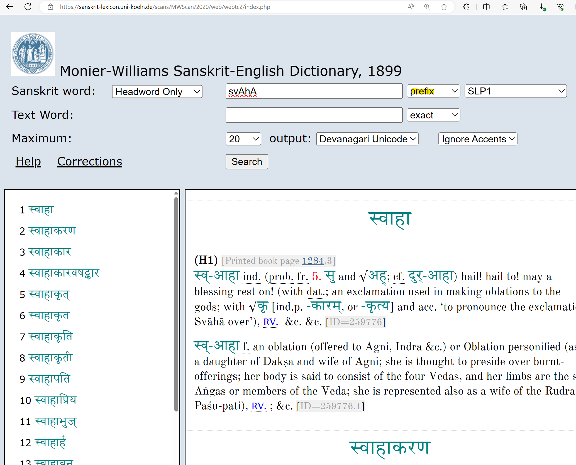The width and height of the screenshot is (576, 465).
Task: Change output from Devanagari Unicode dropdown
Action: coord(367,139)
